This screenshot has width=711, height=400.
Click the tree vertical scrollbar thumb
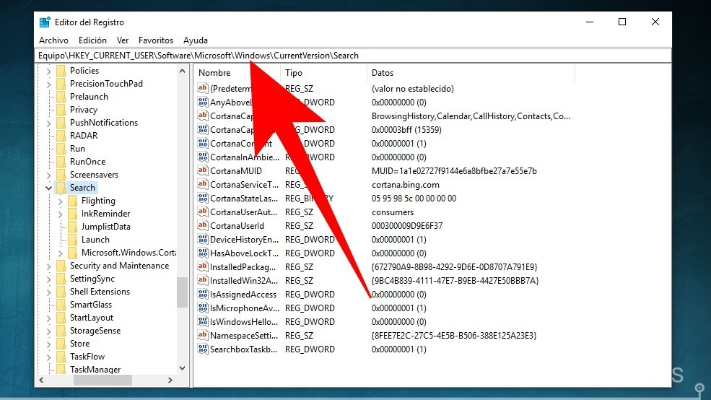[x=183, y=292]
